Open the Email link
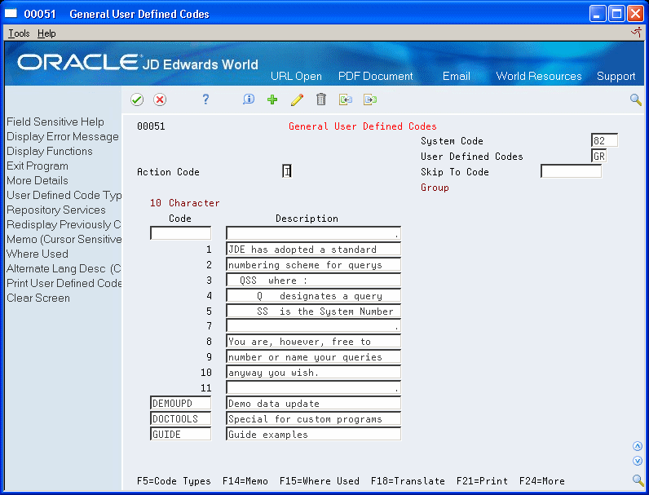The image size is (649, 495). point(456,76)
